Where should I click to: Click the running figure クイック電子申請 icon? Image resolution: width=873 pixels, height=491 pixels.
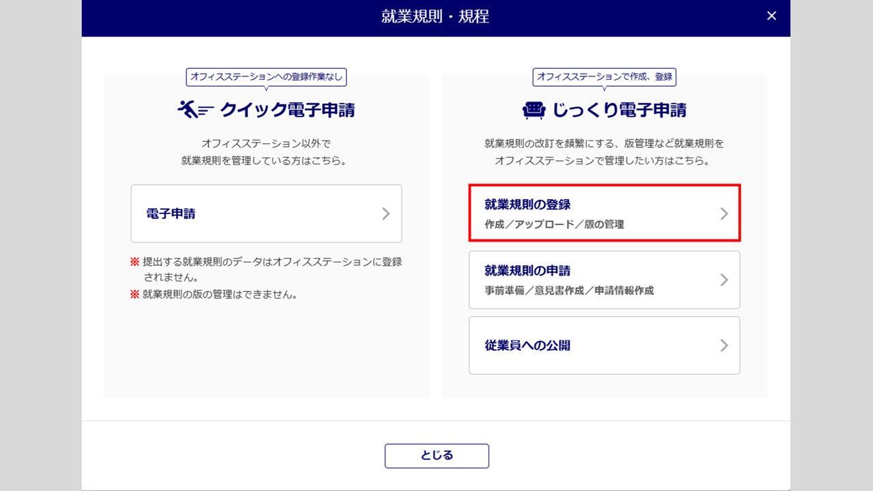point(195,110)
